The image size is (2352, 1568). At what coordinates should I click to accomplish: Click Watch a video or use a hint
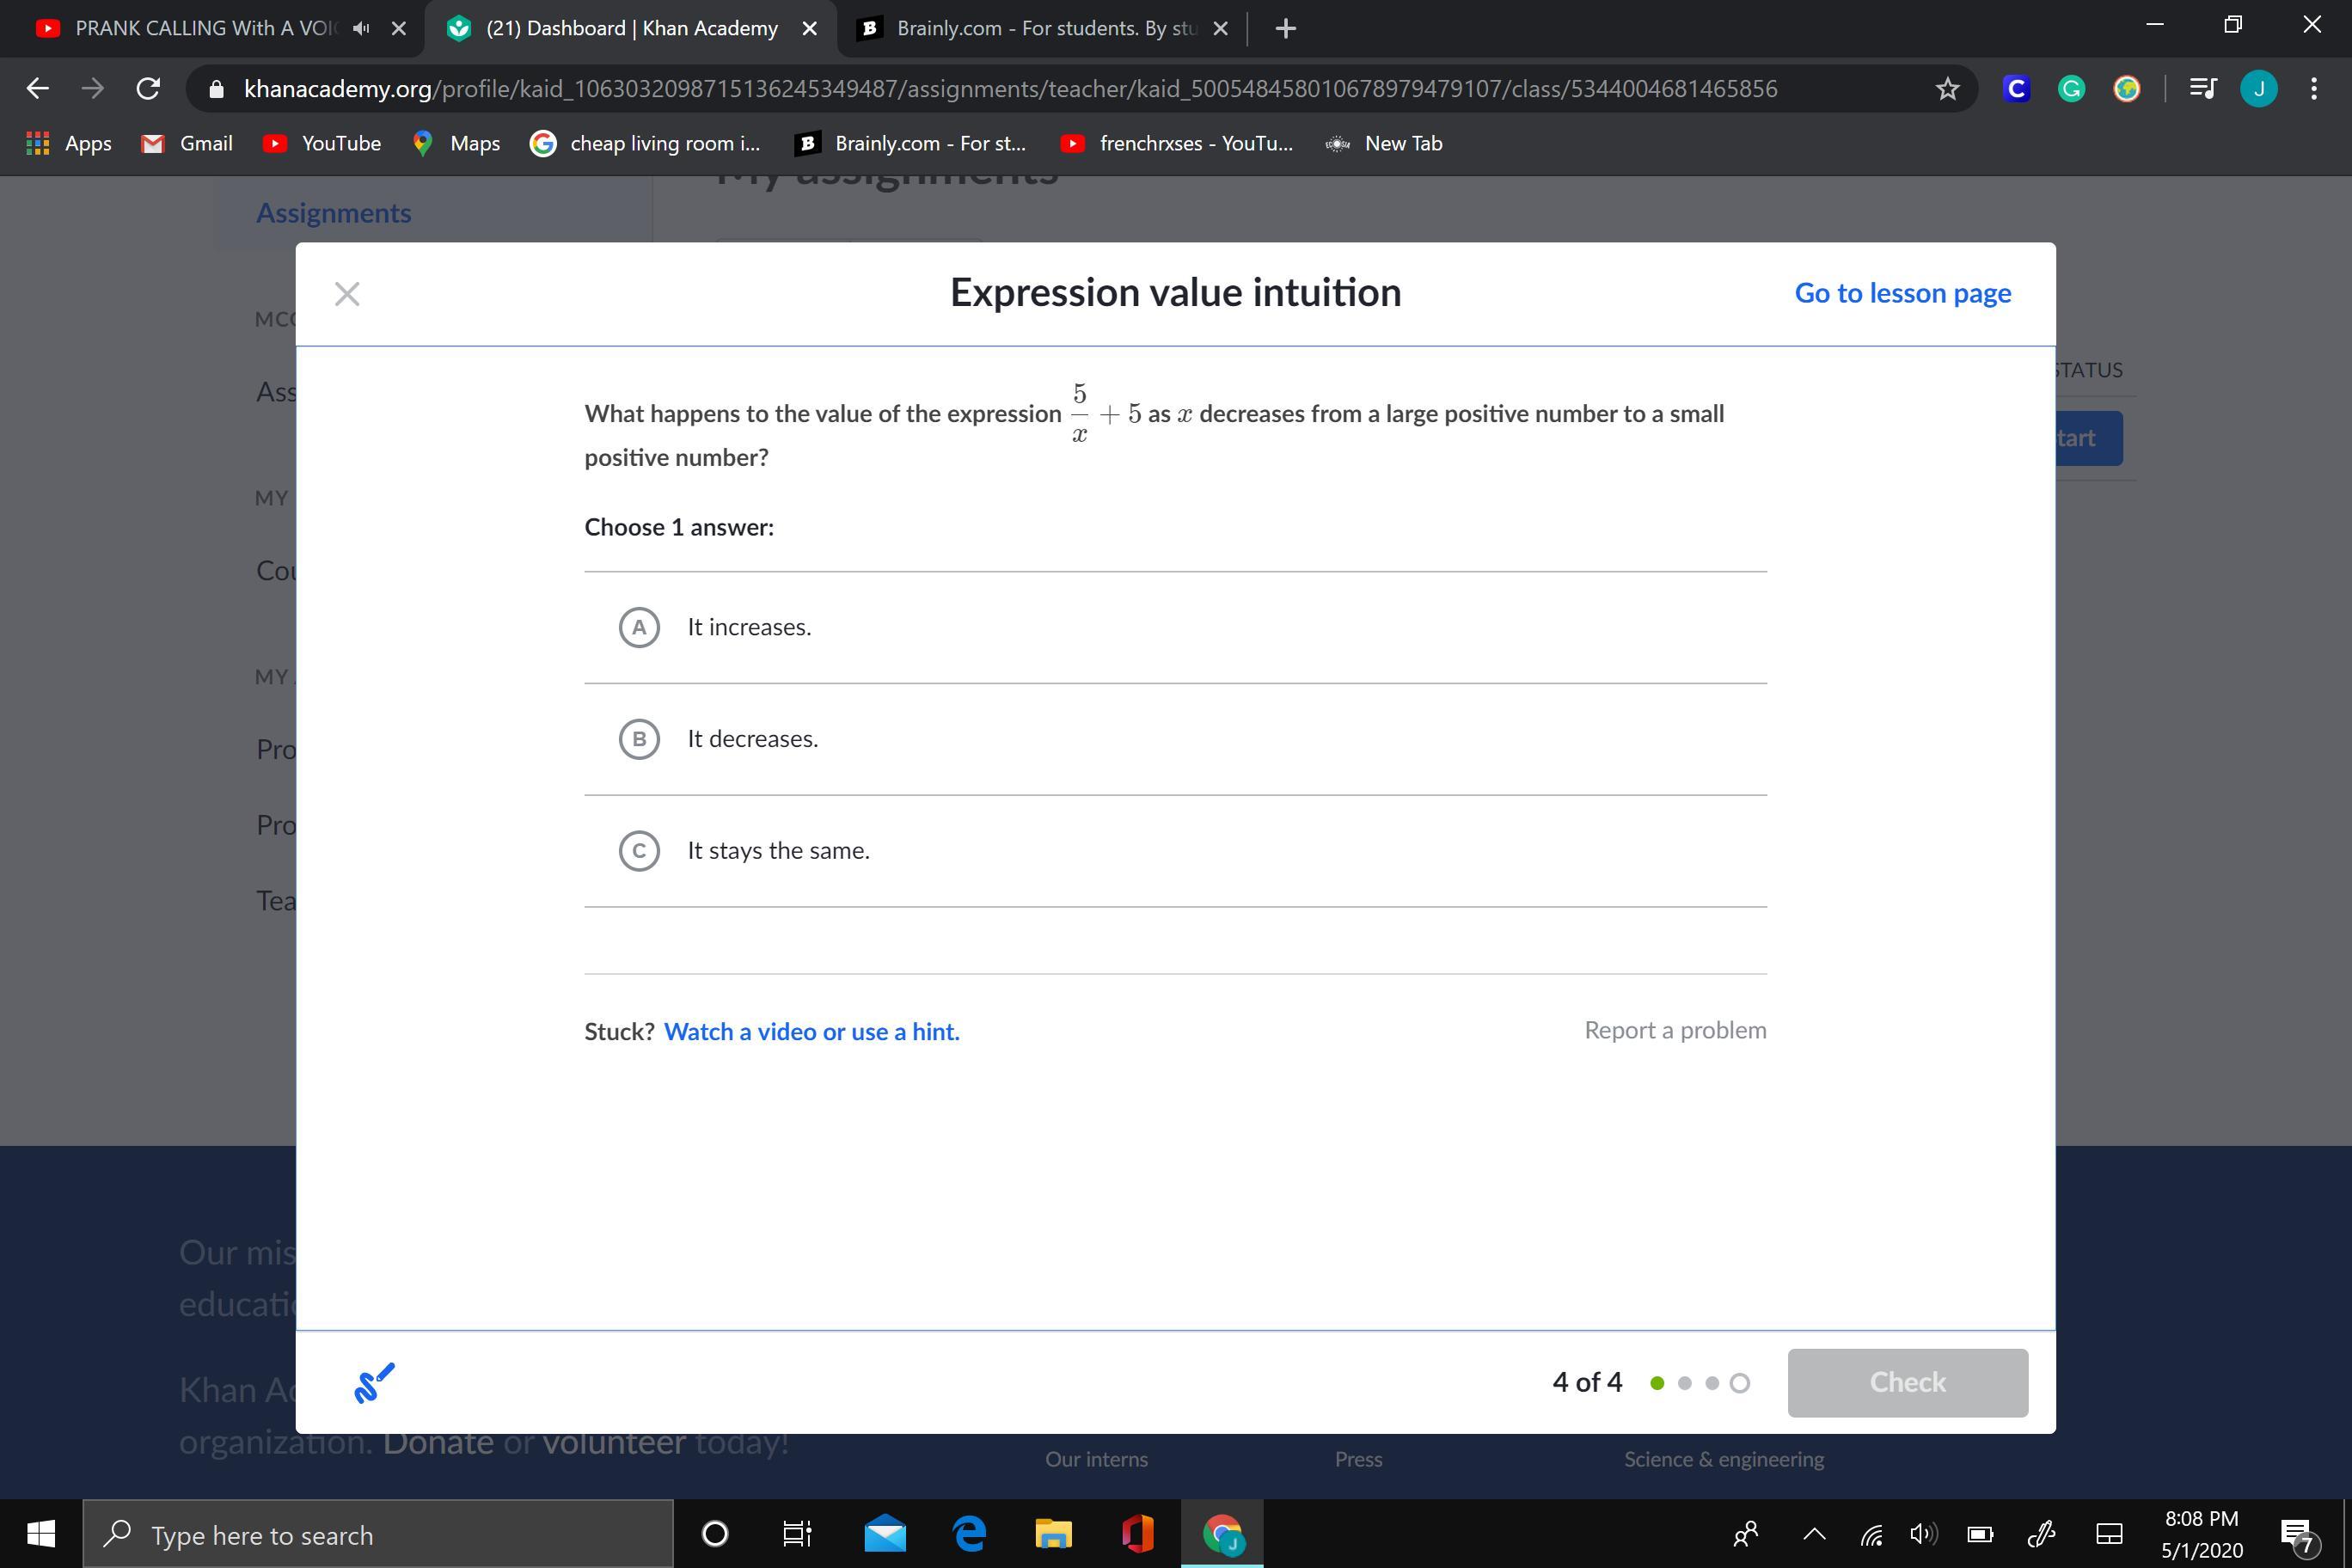click(x=811, y=1031)
